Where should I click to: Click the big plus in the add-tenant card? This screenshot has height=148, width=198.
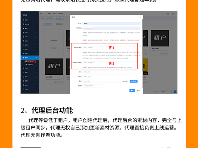(x=54, y=41)
